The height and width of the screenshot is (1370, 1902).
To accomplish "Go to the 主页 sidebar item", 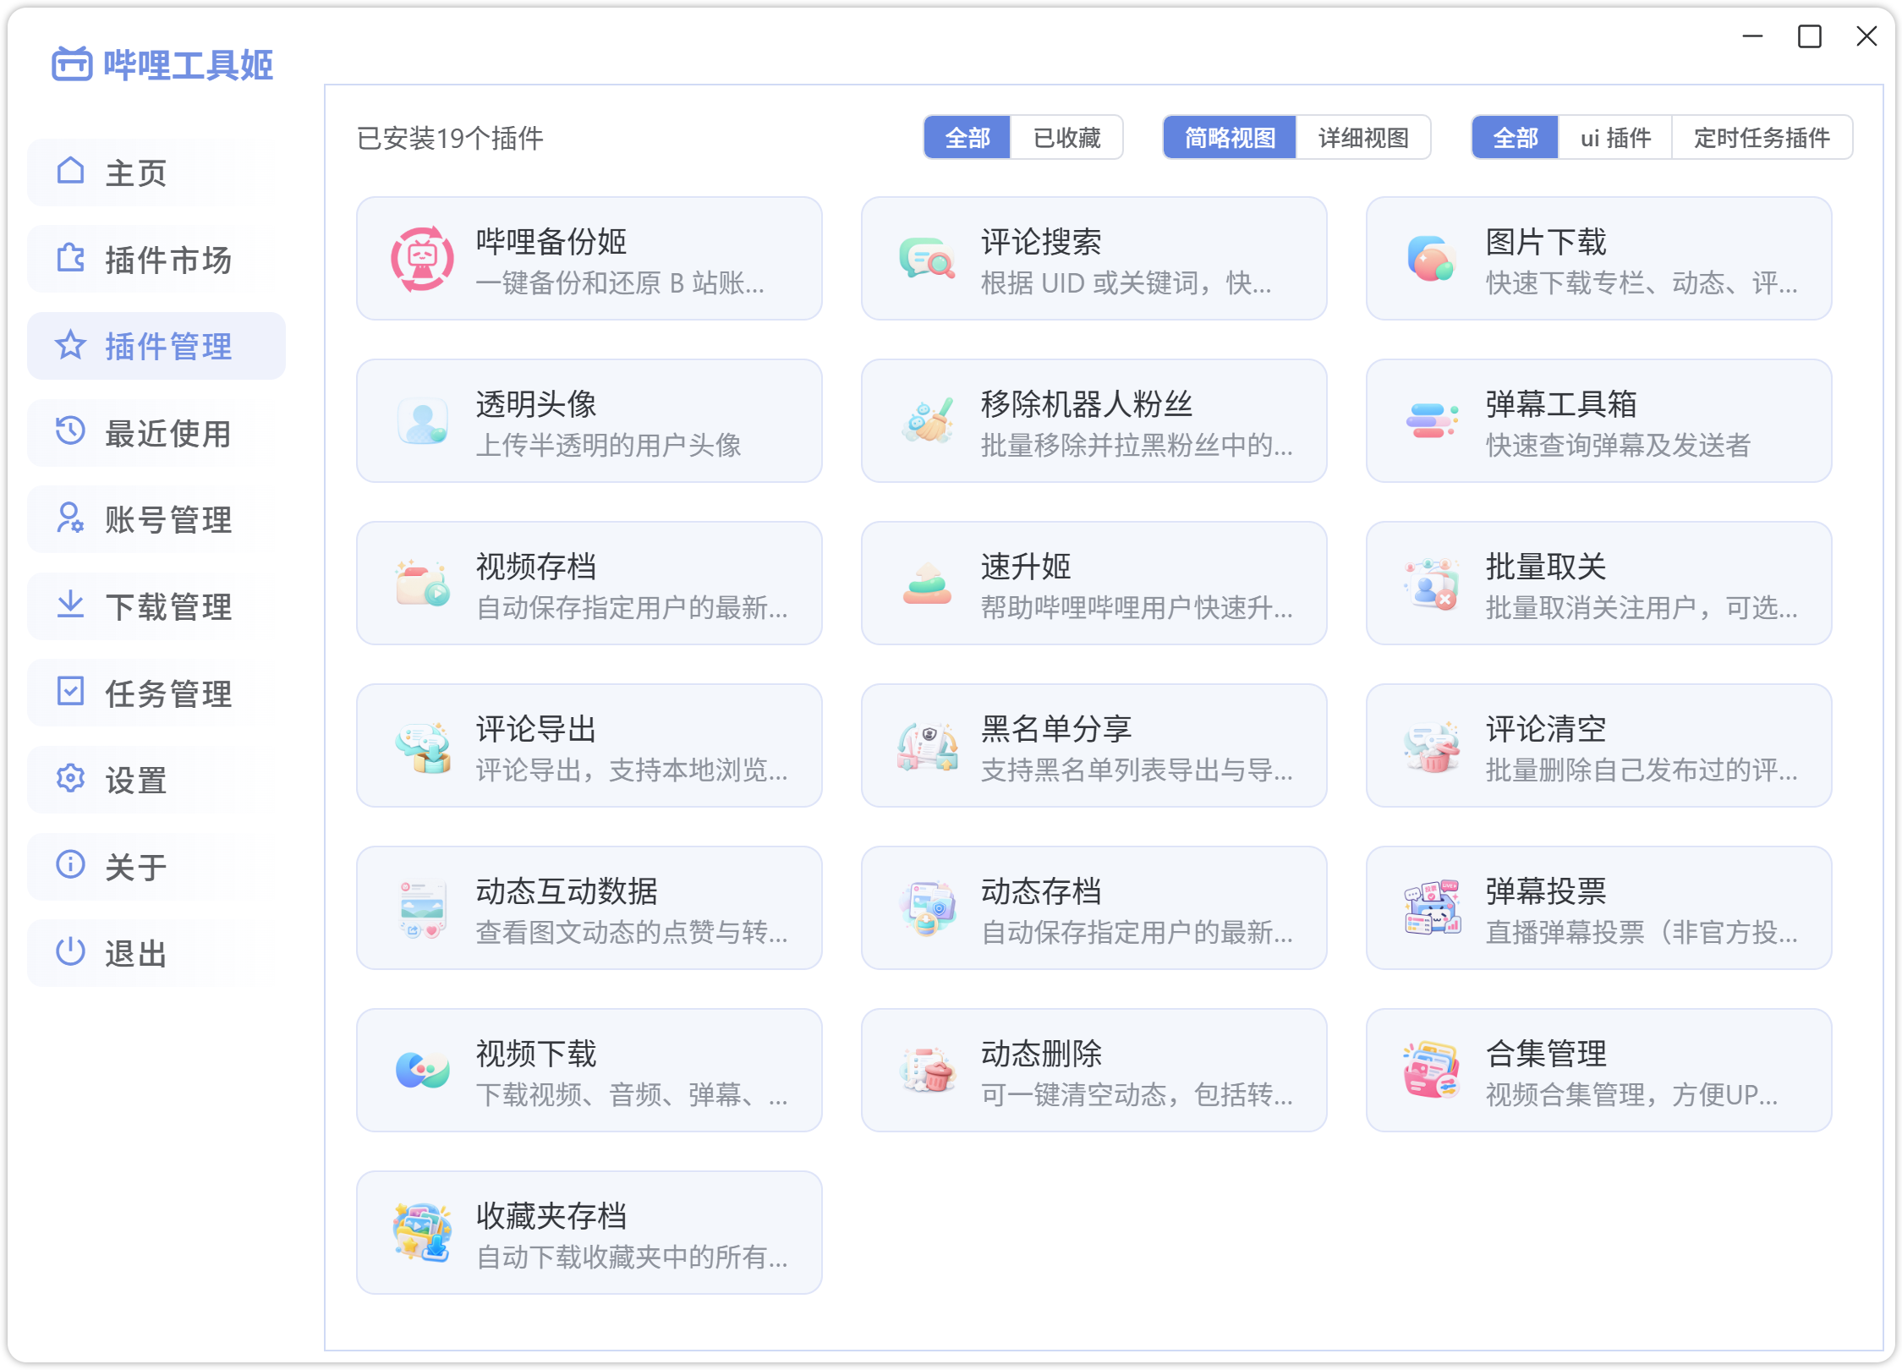I will [156, 173].
